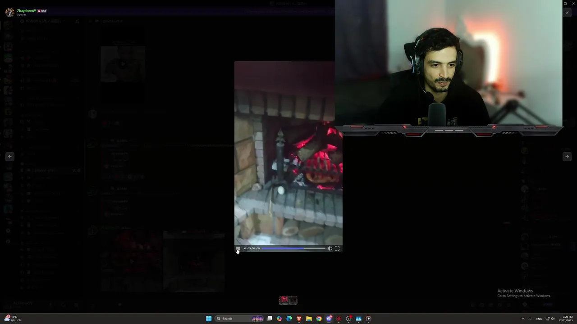Expand the hidden system tray icons

pyautogui.click(x=523, y=319)
